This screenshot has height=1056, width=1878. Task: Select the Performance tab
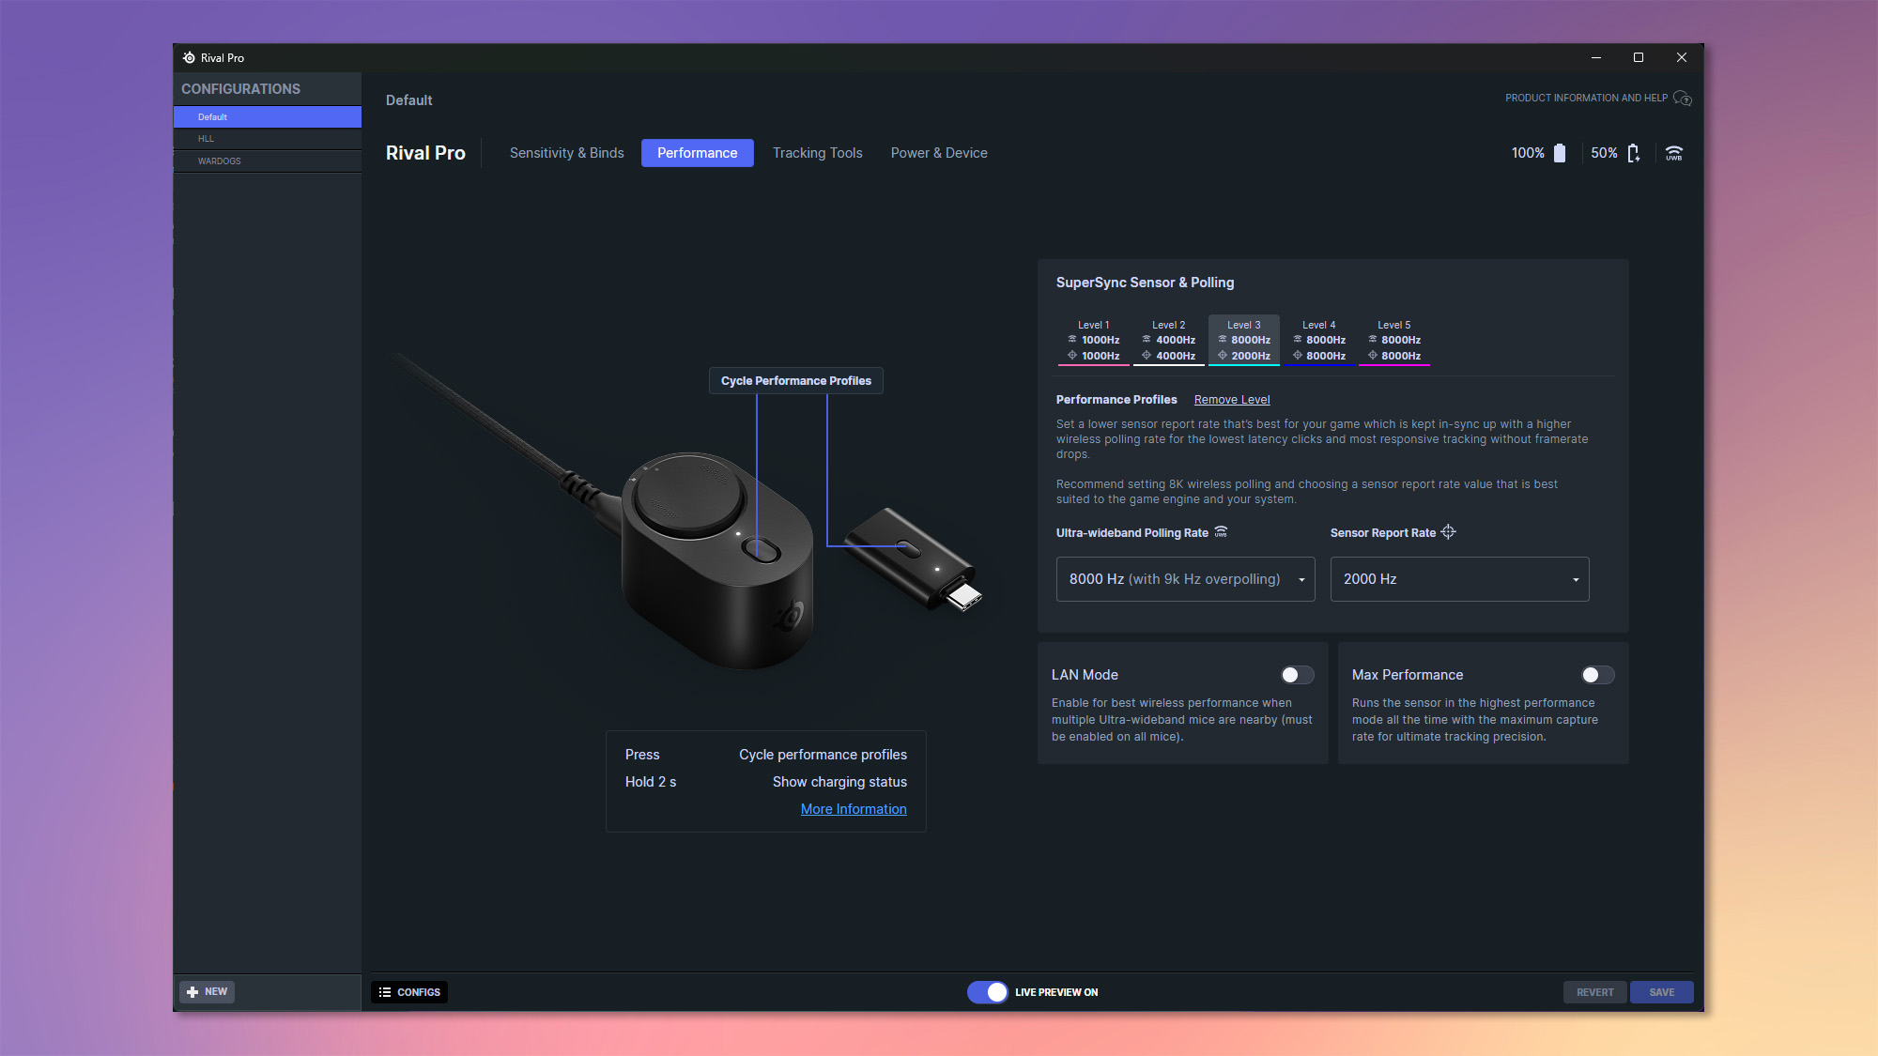pyautogui.click(x=697, y=153)
